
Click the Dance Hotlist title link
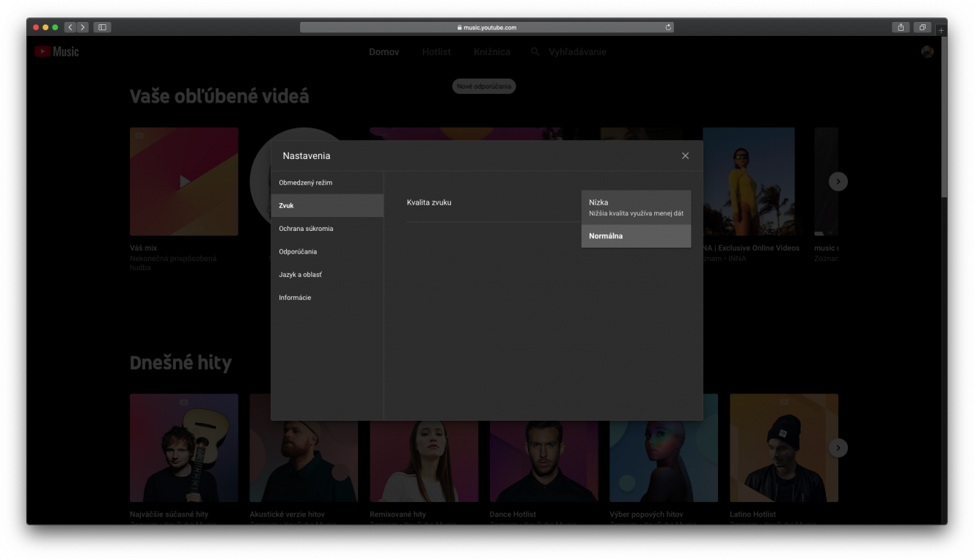coord(513,515)
